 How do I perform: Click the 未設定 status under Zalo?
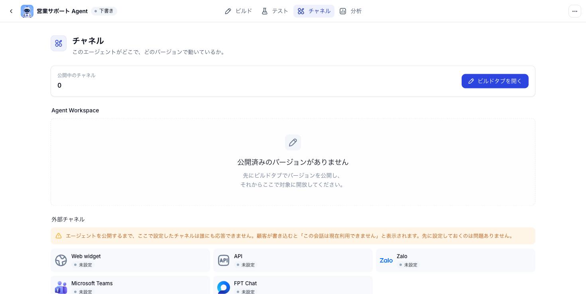point(408,265)
